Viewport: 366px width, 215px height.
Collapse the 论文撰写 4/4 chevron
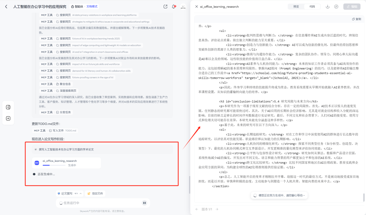(x=80, y=194)
